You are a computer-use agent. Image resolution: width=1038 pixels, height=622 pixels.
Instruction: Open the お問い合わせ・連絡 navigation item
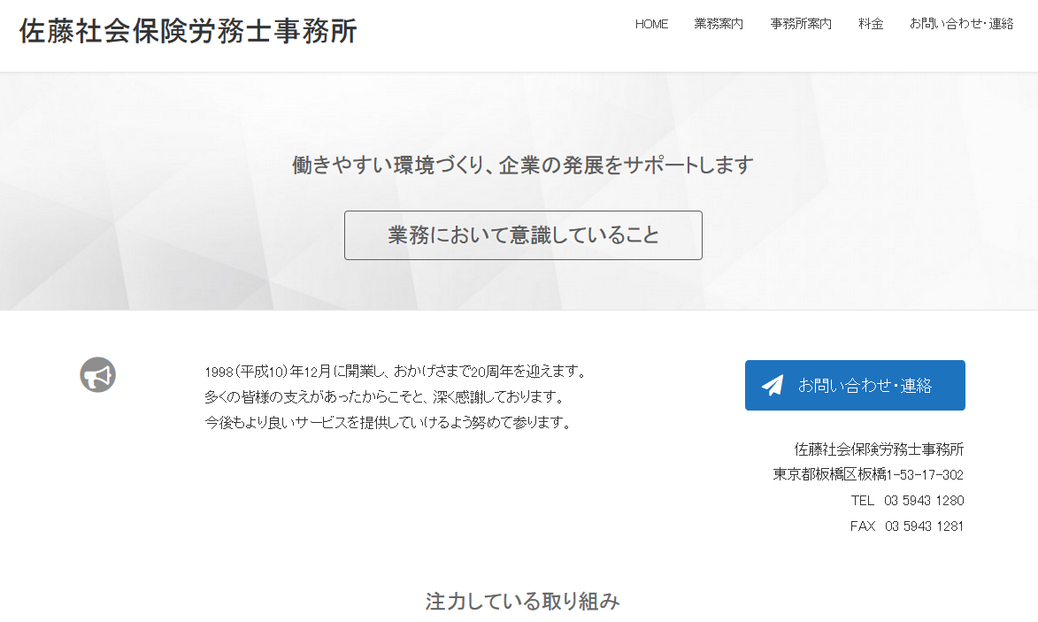point(962,24)
